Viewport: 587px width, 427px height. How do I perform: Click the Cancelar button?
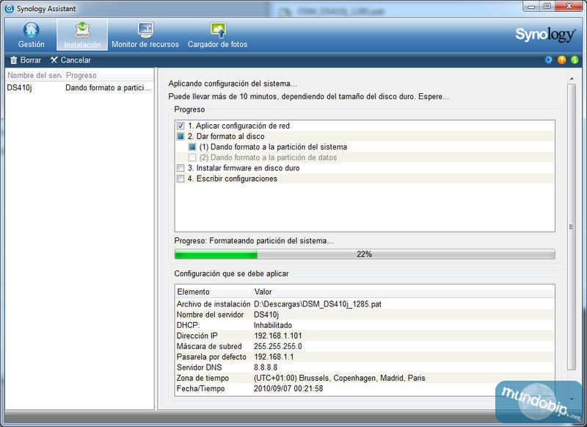[x=70, y=60]
